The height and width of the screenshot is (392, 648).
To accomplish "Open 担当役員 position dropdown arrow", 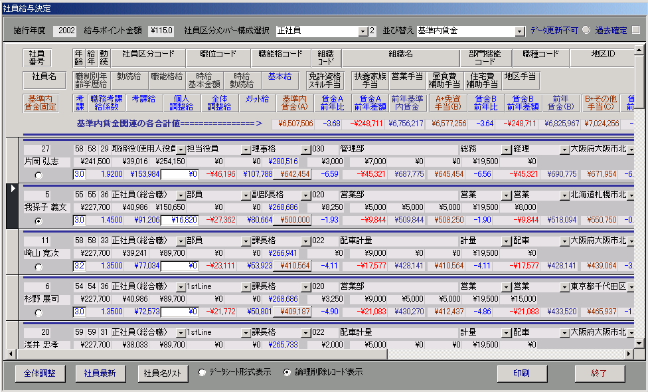I will point(246,149).
